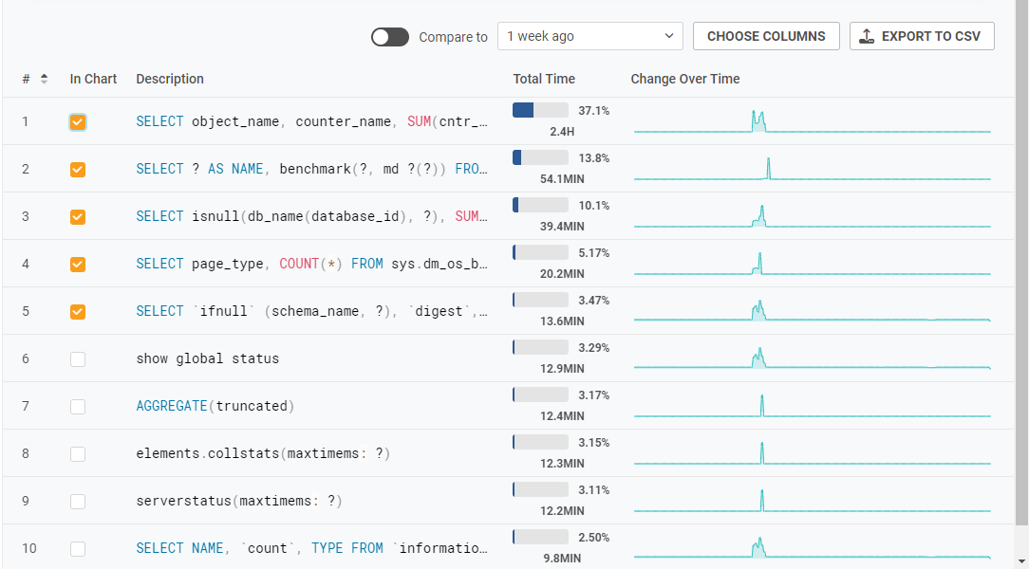Click the Description column header
This screenshot has width=1029, height=569.
(170, 80)
